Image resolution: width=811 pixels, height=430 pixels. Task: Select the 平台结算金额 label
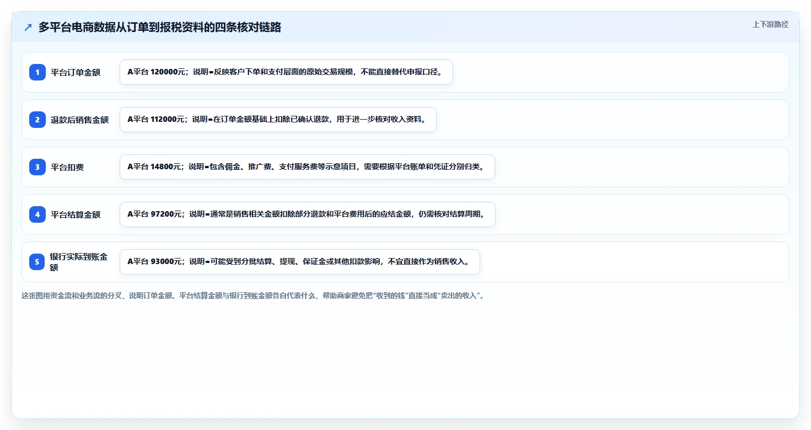pos(76,214)
